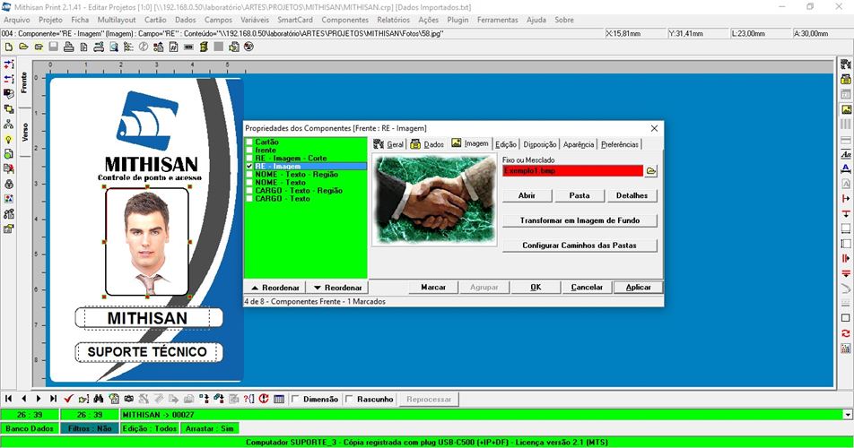Click the barcode icon in top toolbar

188,47
